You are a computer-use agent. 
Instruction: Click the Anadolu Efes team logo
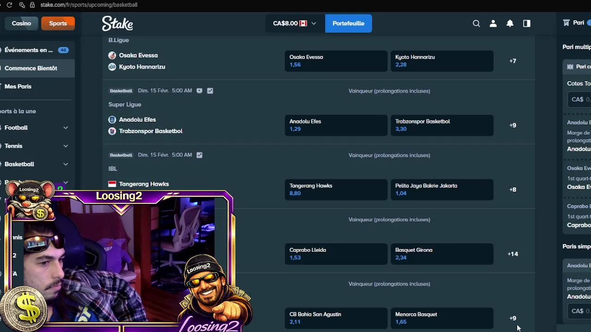pyautogui.click(x=112, y=119)
